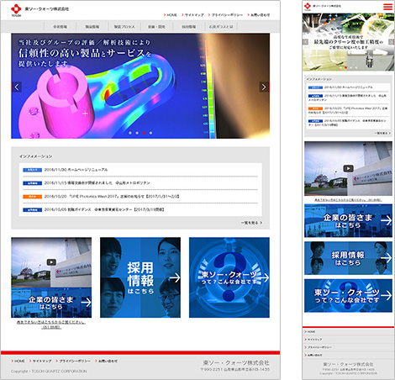Play the desktop company video via YouTube icon
Image resolution: width=395 pixels, height=380 pixels.
(51, 262)
